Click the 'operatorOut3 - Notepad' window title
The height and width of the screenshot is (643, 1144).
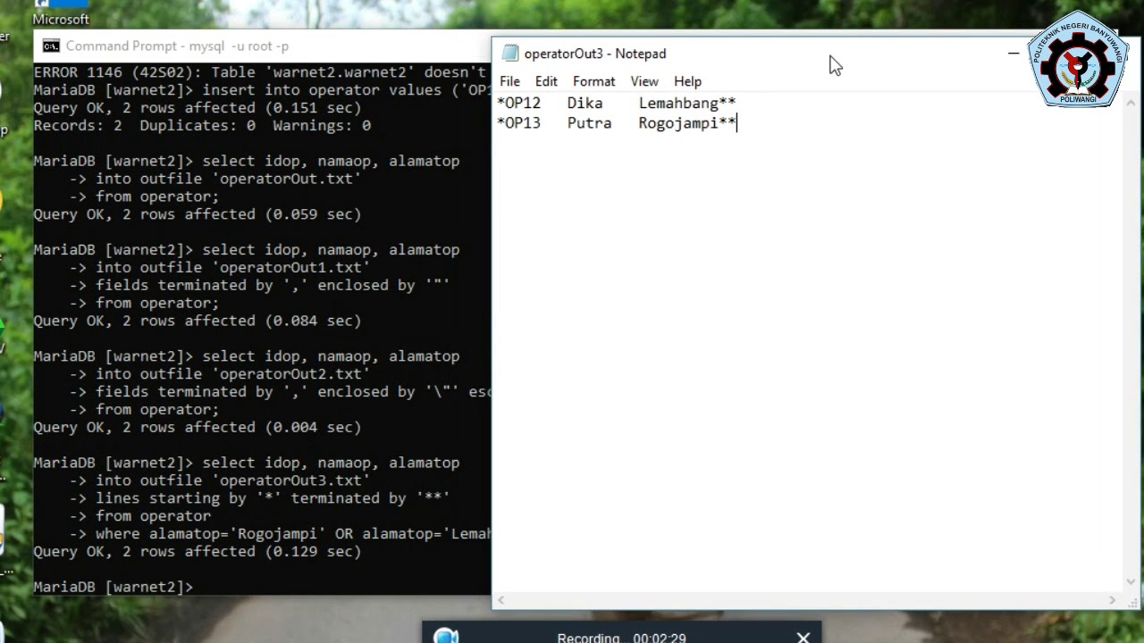tap(595, 54)
